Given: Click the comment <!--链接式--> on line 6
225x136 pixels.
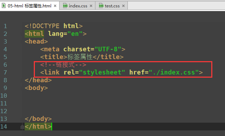Looking at the screenshot, I should point(63,65).
